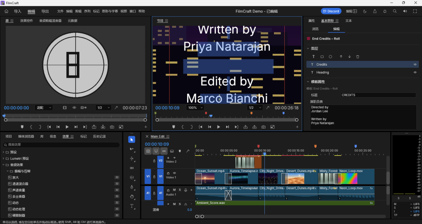This screenshot has height=224, width=422.
Task: Open timeline wrench settings
Action: click(x=188, y=151)
